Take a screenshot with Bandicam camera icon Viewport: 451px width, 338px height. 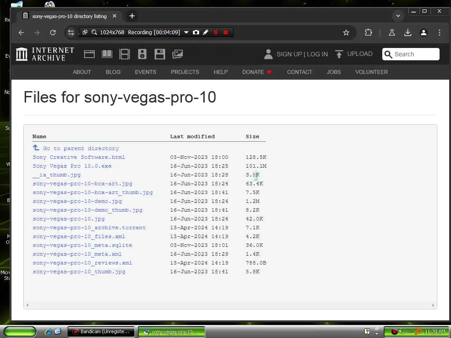tap(196, 32)
